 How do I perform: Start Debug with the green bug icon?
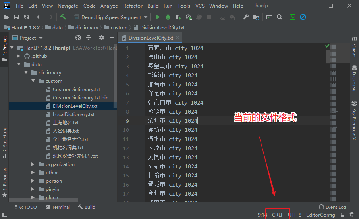[x=168, y=17]
